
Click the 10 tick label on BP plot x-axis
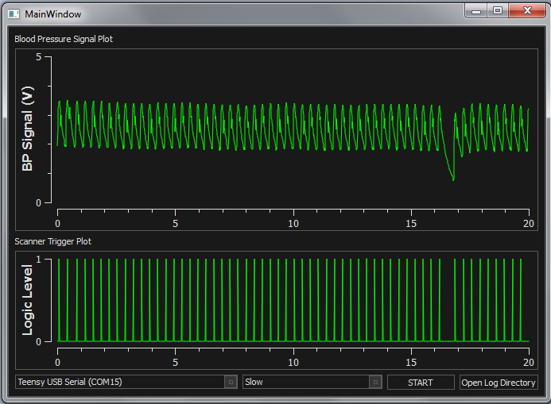coord(293,223)
